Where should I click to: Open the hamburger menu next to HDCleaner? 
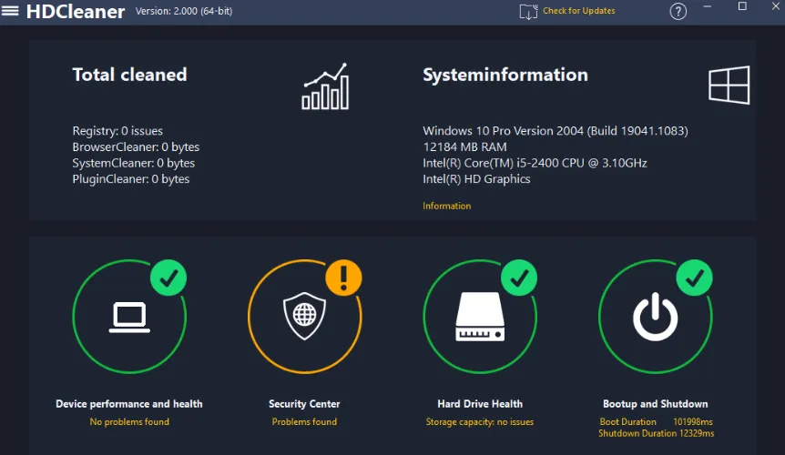(x=10, y=11)
